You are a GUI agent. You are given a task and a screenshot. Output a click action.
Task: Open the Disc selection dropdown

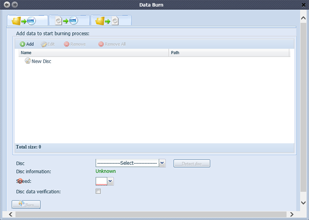[162, 163]
